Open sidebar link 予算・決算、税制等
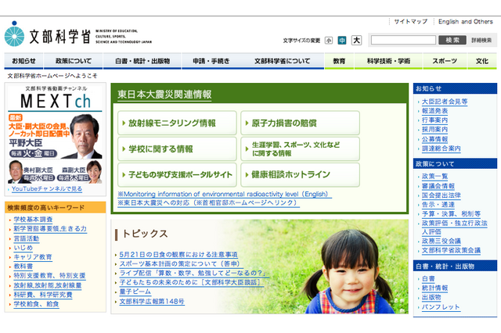Viewport: 501px width, 333px height. pyautogui.click(x=451, y=213)
